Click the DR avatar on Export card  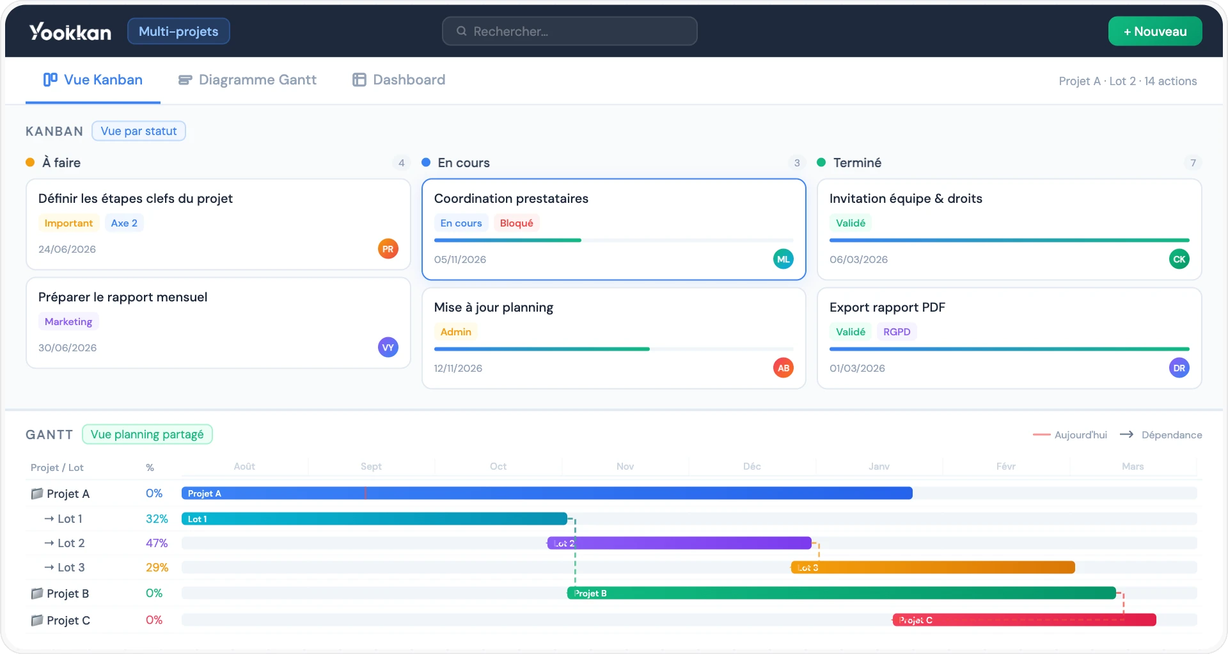[1179, 368]
